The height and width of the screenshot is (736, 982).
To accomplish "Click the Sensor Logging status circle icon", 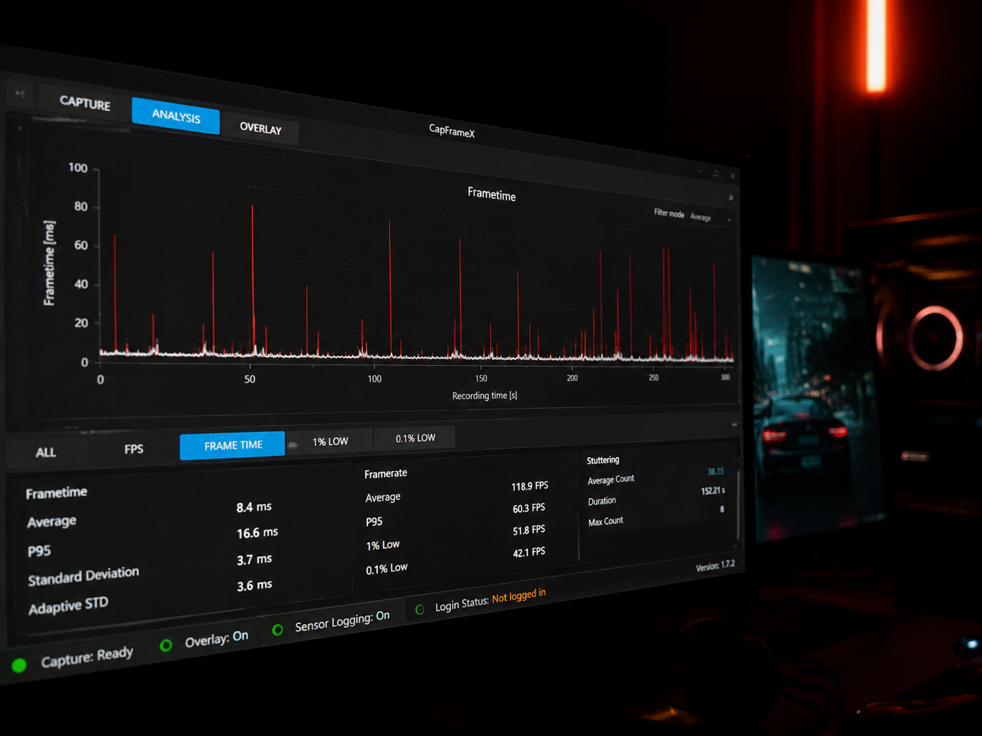I will (277, 630).
